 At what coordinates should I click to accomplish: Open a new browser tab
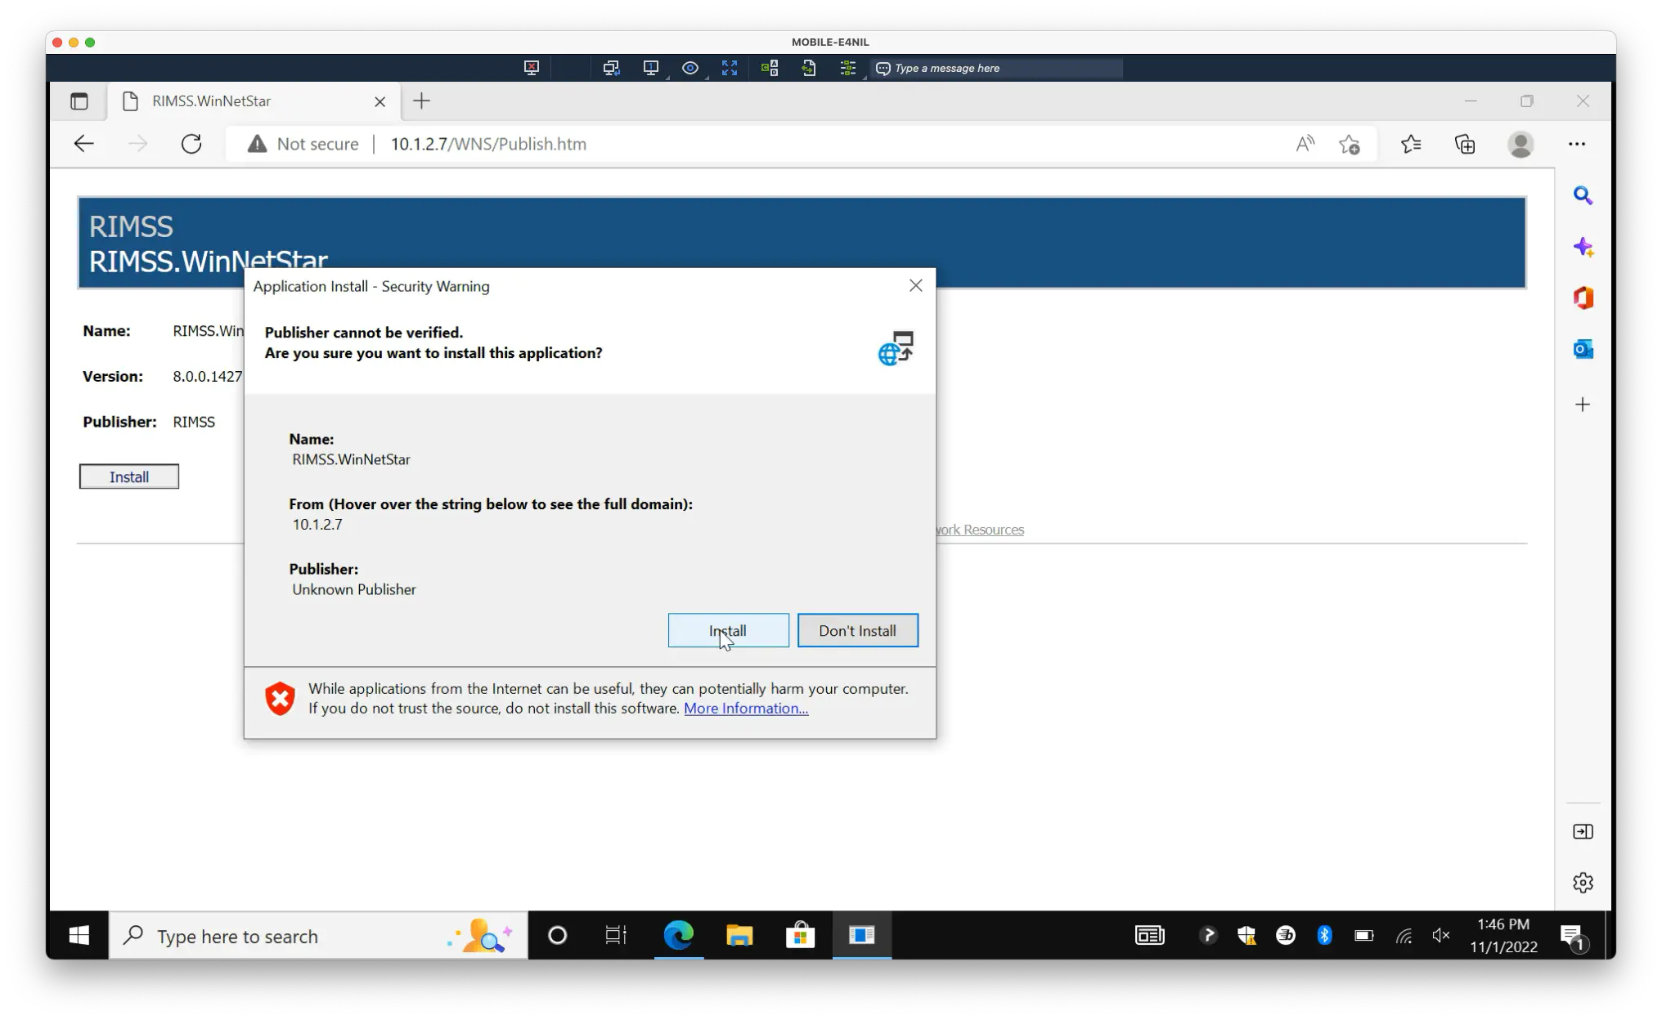[421, 101]
